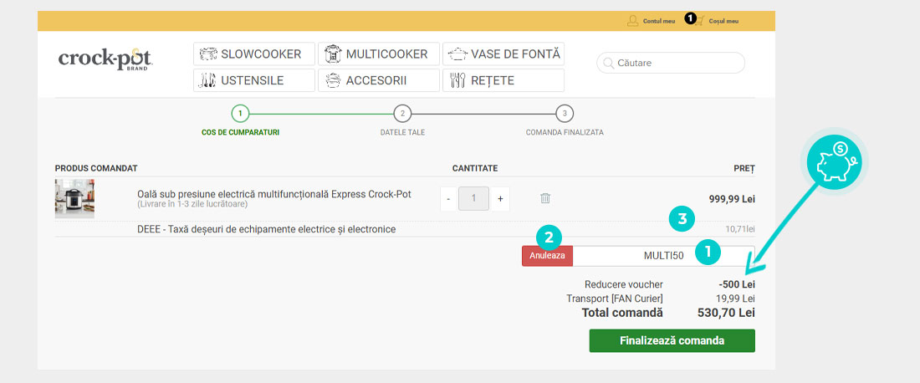Click the PRODUS COMANDAT column header
The height and width of the screenshot is (383, 920).
pos(96,168)
